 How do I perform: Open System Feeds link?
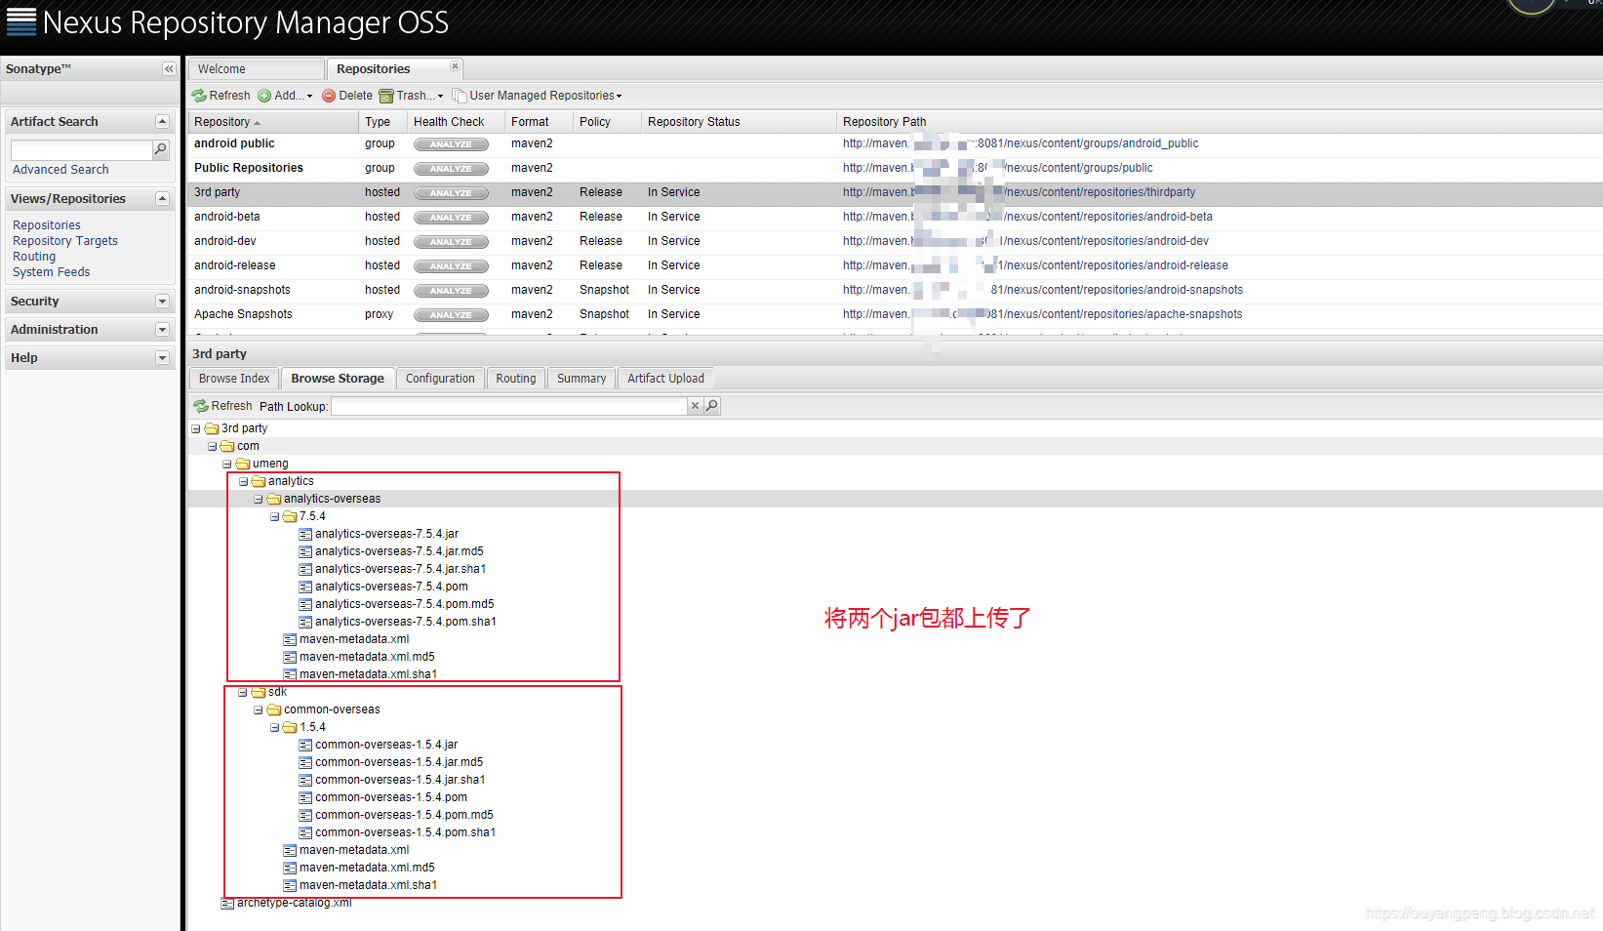coord(51,272)
